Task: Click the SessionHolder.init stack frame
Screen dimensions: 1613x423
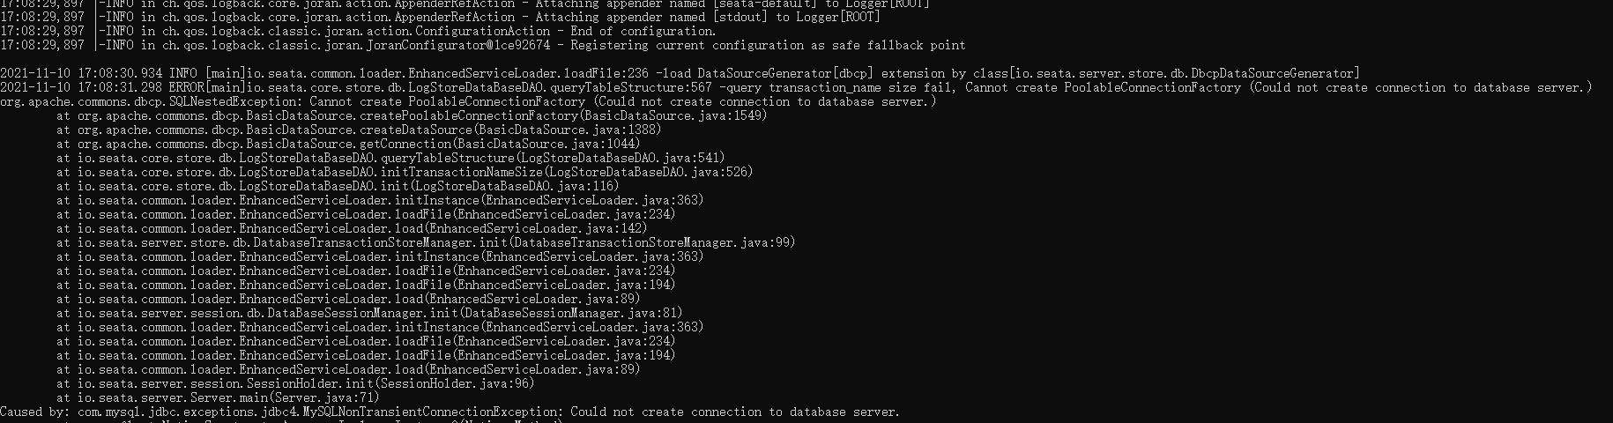Action: point(295,383)
